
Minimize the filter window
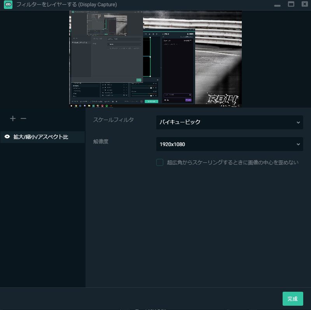[x=277, y=5]
